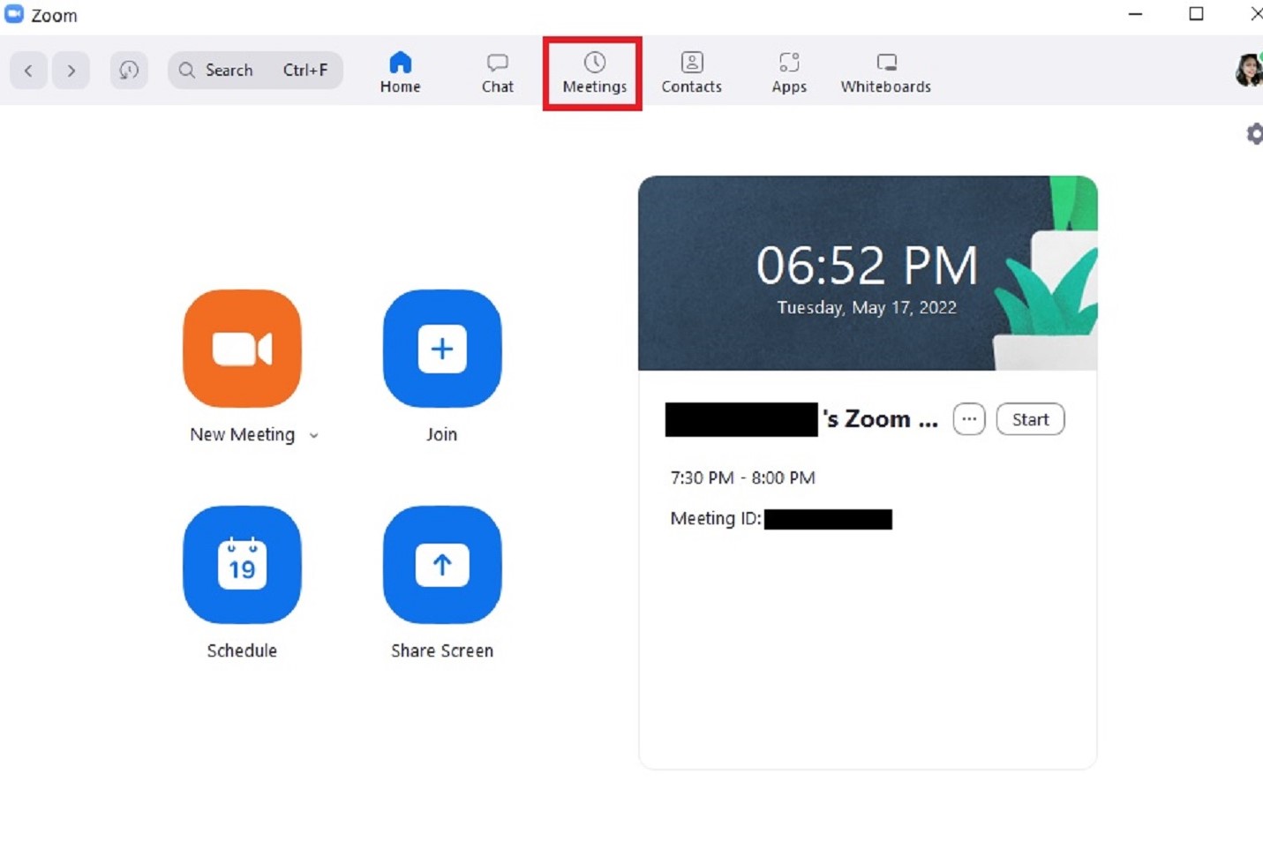Open the profile avatar picture
Screen dimensions: 1263x842
1248,71
